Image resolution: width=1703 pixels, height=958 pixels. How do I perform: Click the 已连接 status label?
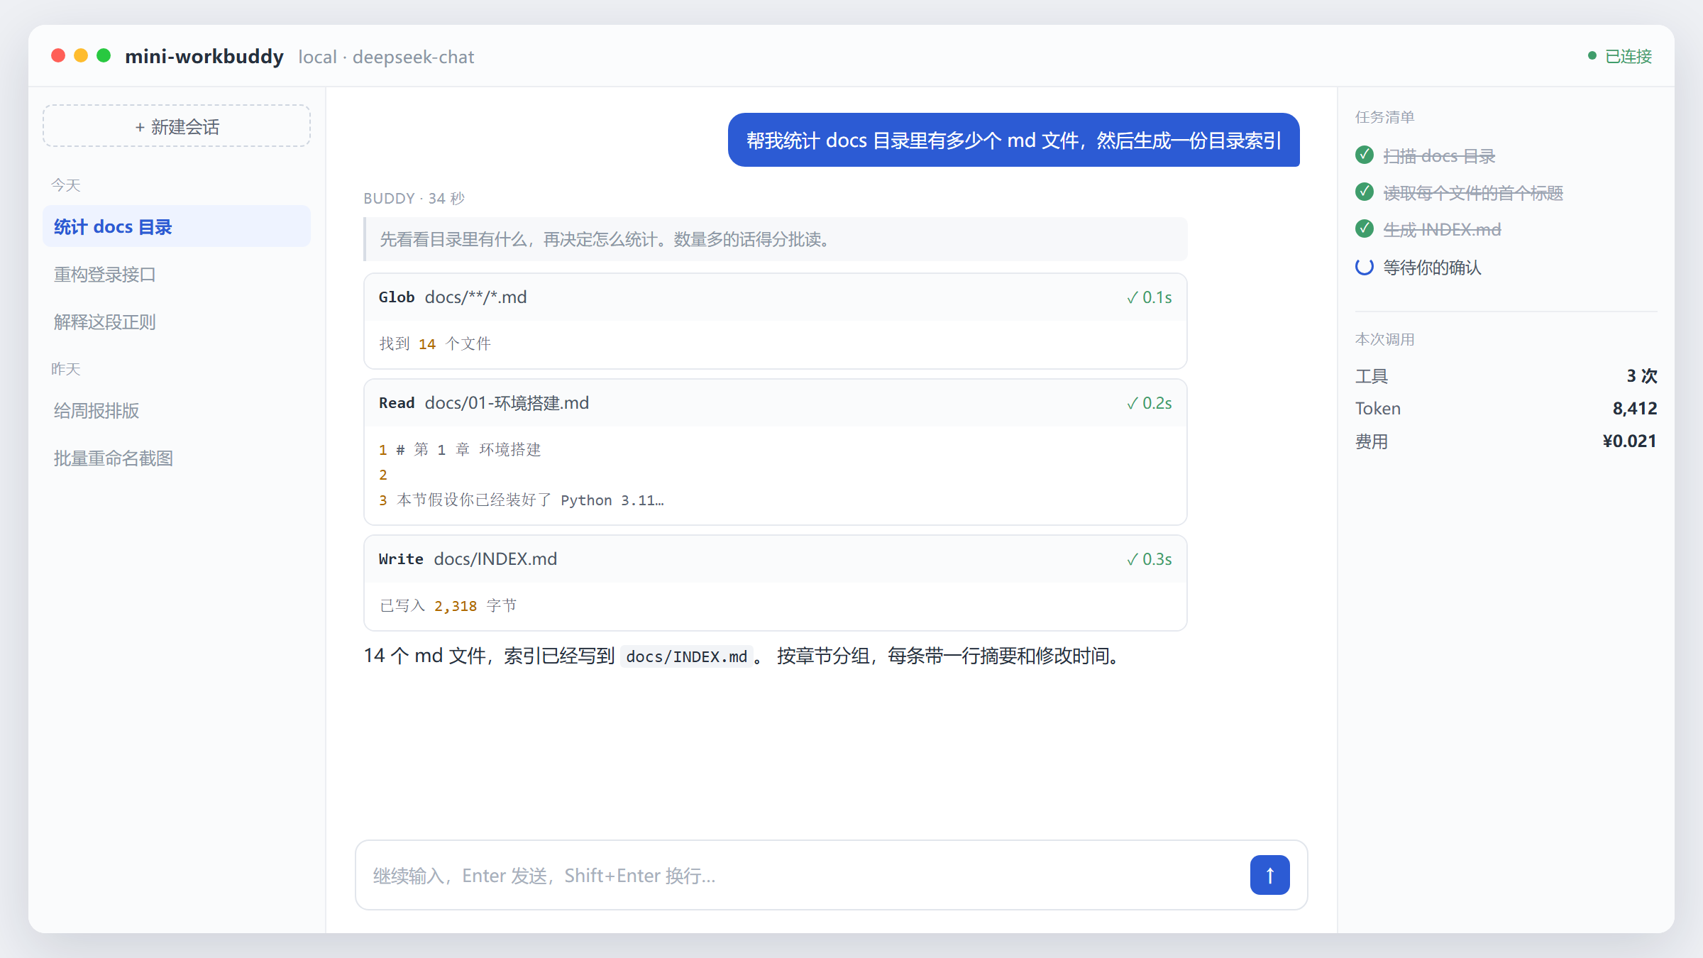point(1628,56)
